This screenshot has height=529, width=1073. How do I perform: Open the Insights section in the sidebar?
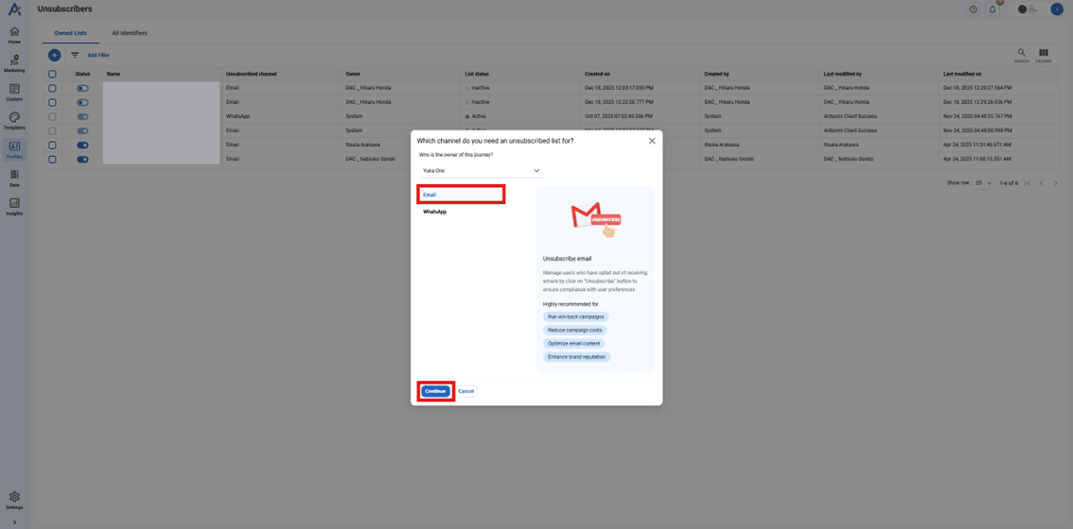14,207
